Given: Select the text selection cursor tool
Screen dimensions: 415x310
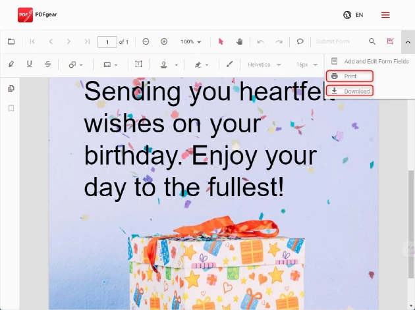Looking at the screenshot, I should point(221,41).
